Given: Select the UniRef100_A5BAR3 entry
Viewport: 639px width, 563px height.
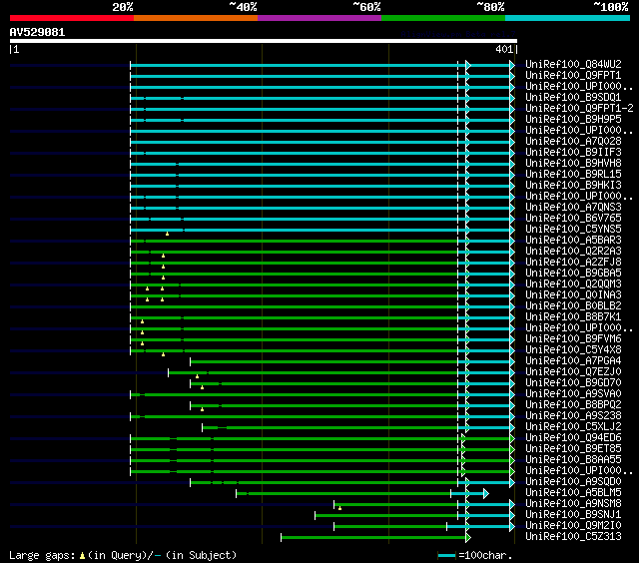Looking at the screenshot, I should click(573, 241).
